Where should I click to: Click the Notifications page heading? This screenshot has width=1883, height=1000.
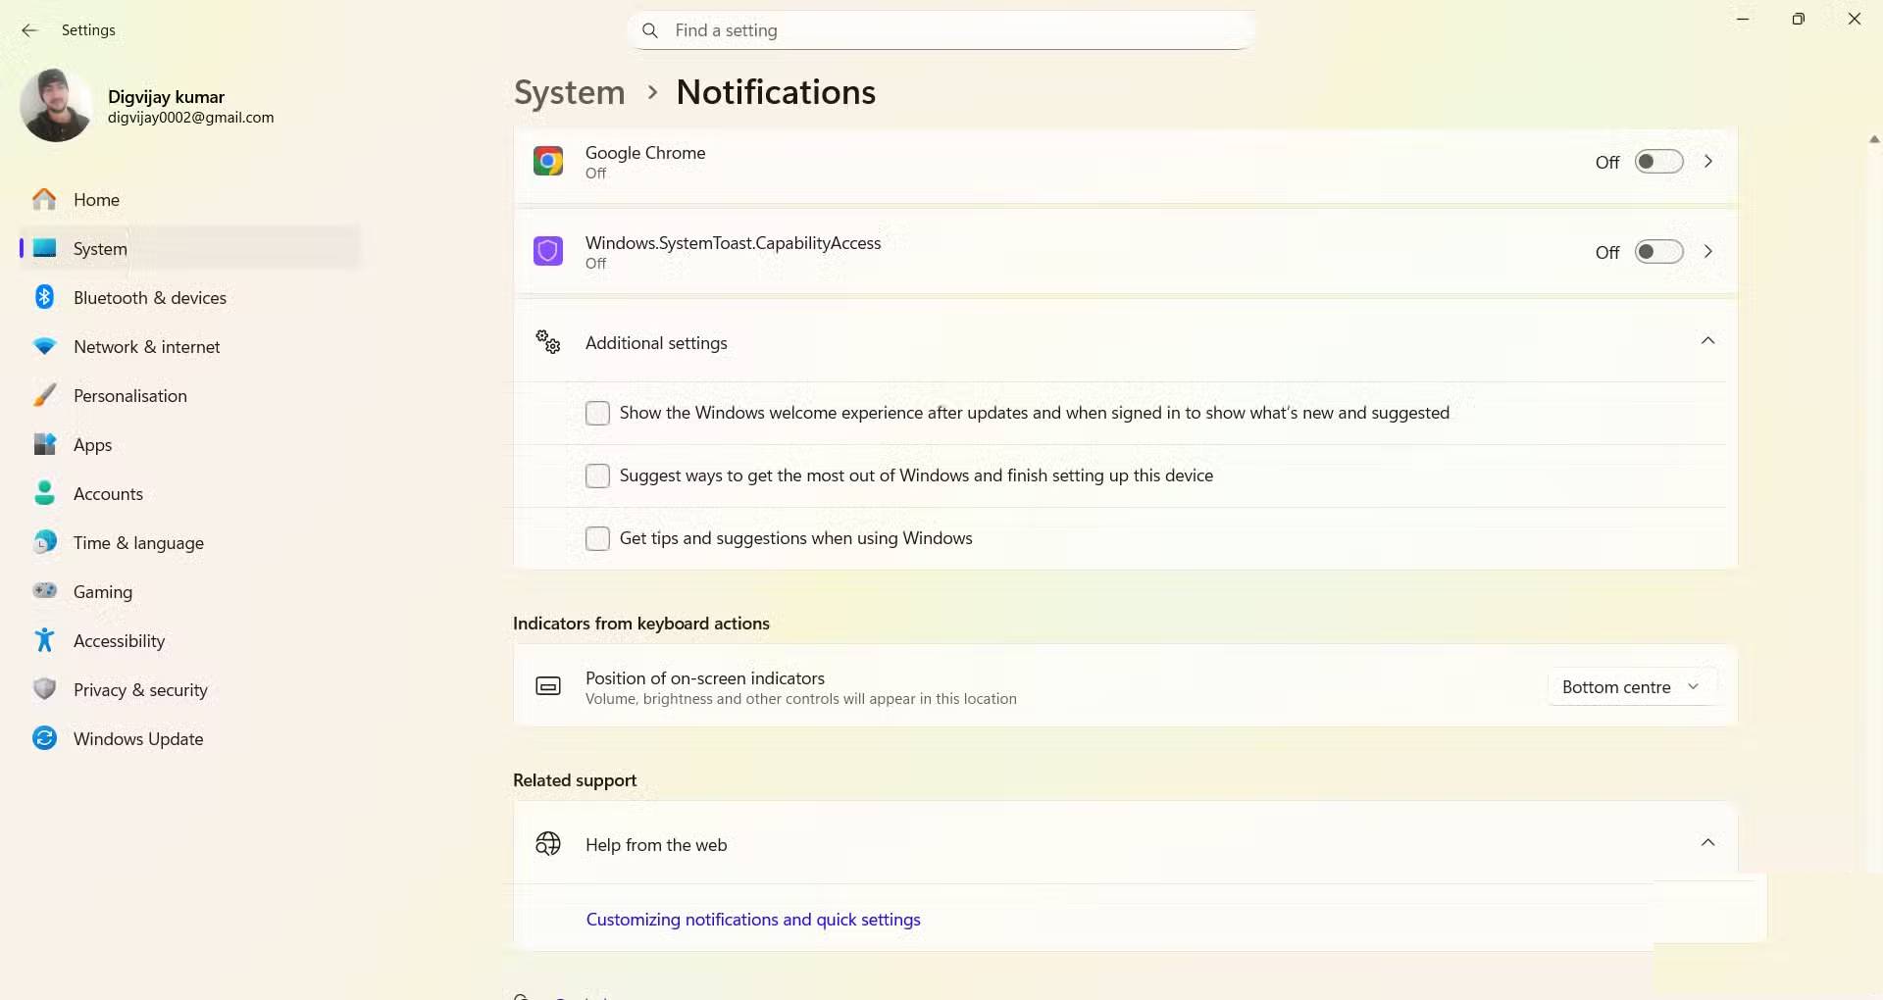[x=776, y=92]
